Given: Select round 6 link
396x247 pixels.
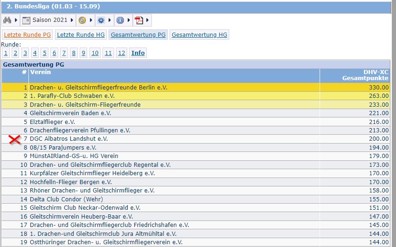Looking at the screenshot, I should click(x=54, y=53).
